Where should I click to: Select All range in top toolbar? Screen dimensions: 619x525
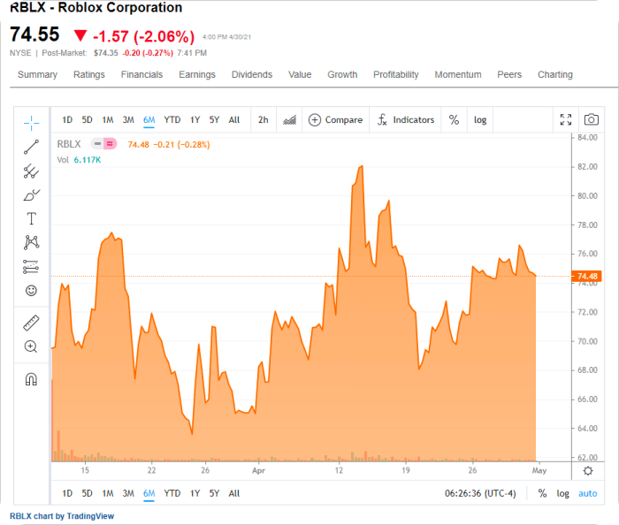pos(234,120)
